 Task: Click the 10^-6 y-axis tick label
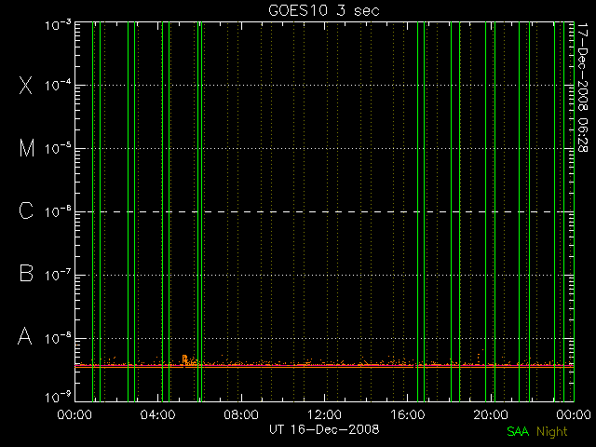[58, 211]
